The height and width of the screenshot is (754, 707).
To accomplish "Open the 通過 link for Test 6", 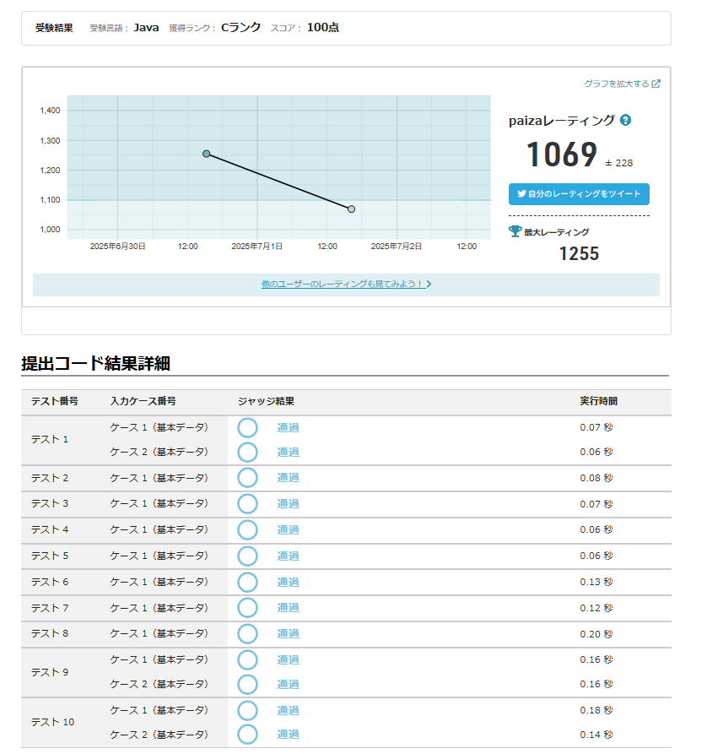I will pyautogui.click(x=288, y=582).
